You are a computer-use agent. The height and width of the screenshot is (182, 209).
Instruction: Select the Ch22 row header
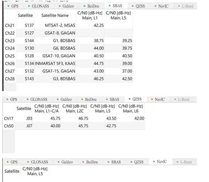[10, 33]
